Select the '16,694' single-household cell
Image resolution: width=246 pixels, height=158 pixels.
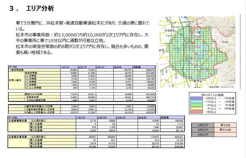coord(74,73)
